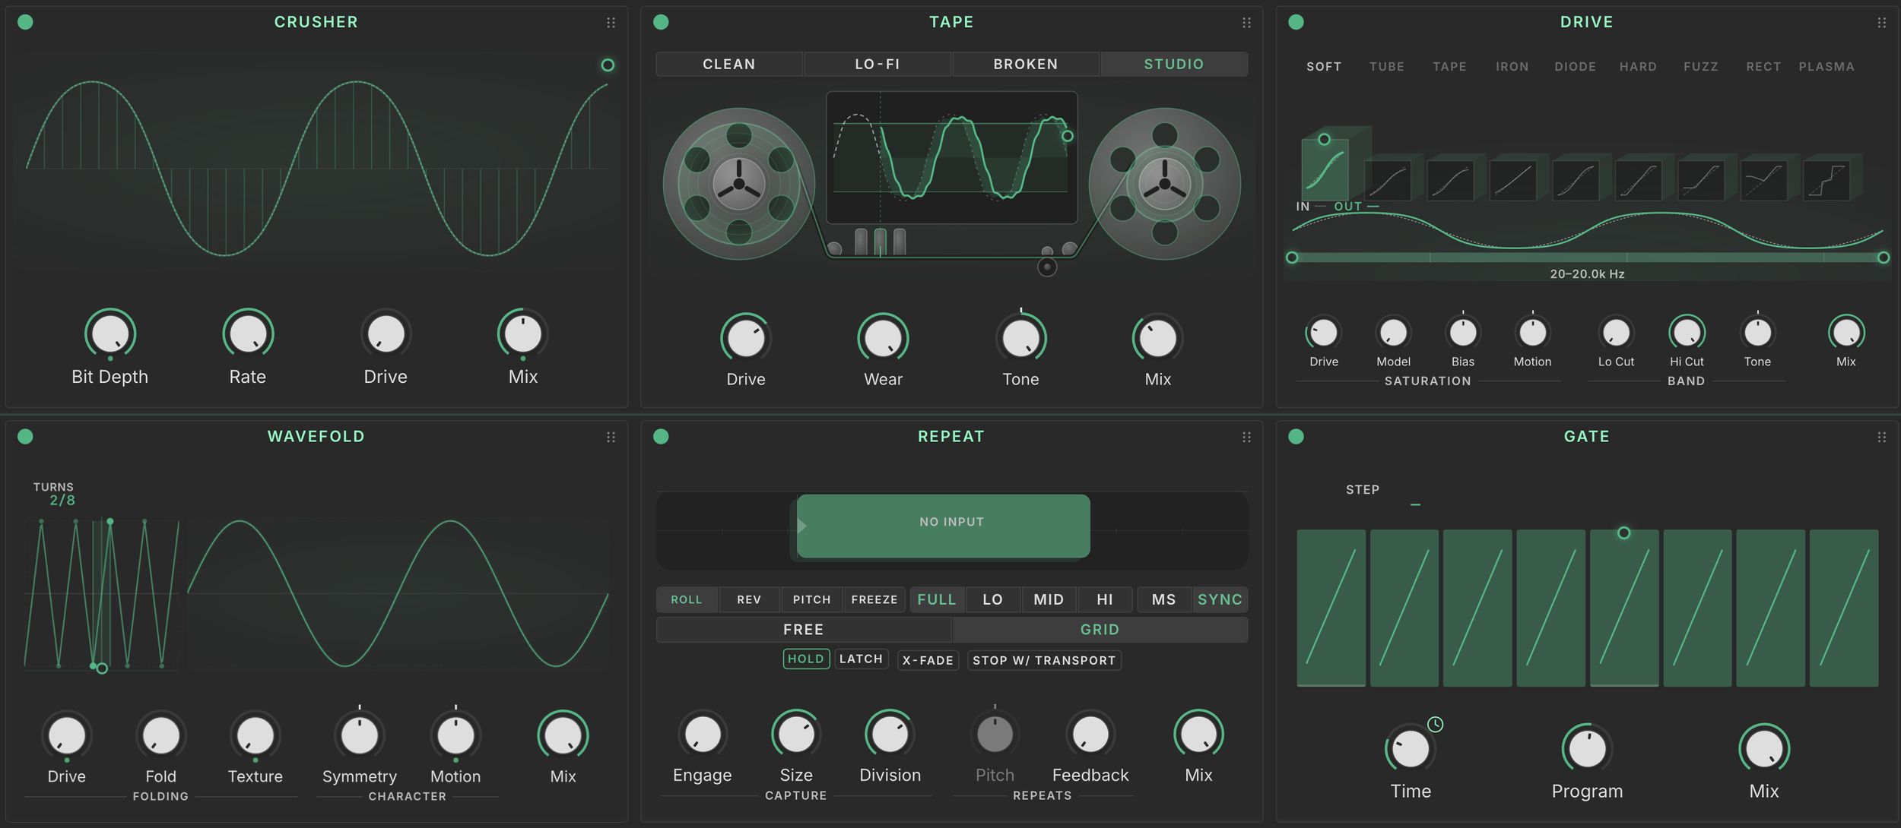Select the Plasma saturation curve thumbnail

coord(1826,181)
